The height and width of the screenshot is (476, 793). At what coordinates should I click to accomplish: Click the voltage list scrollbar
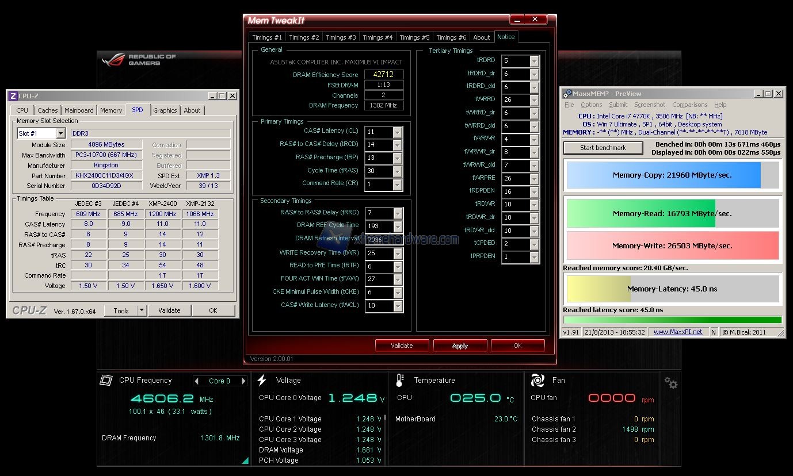(385, 420)
